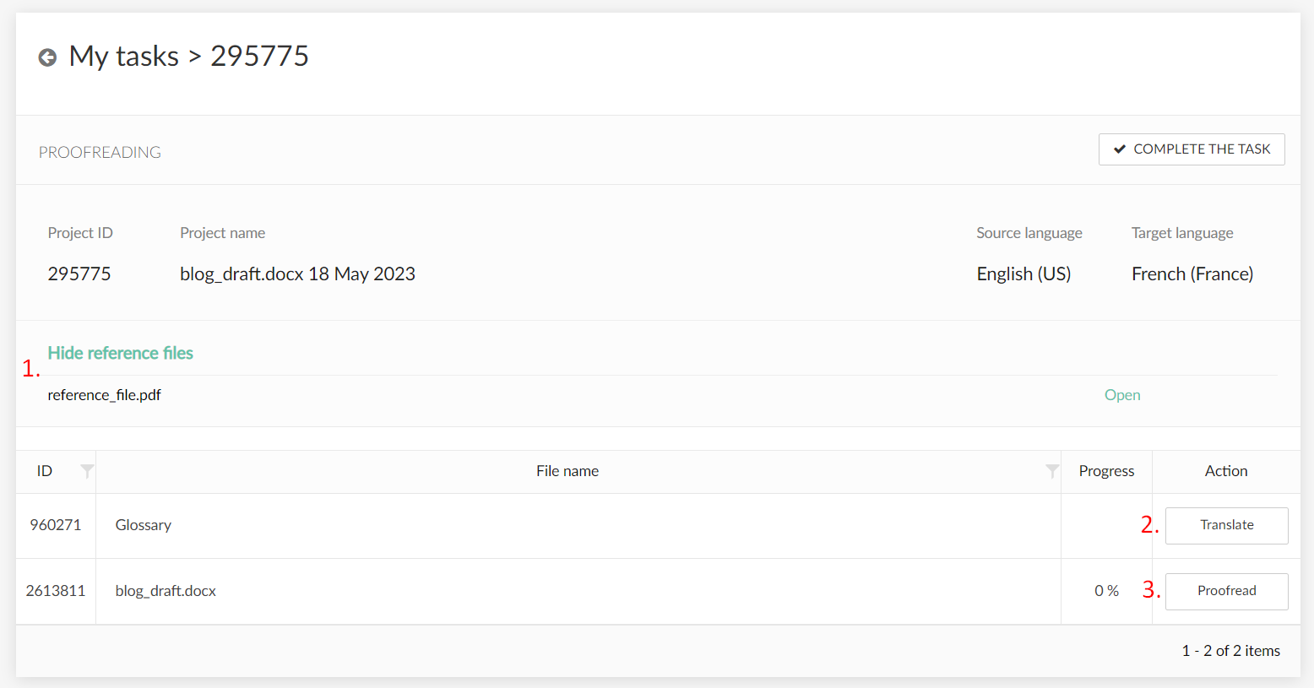This screenshot has height=688, width=1314.
Task: Select row ID 960271
Action: (56, 525)
